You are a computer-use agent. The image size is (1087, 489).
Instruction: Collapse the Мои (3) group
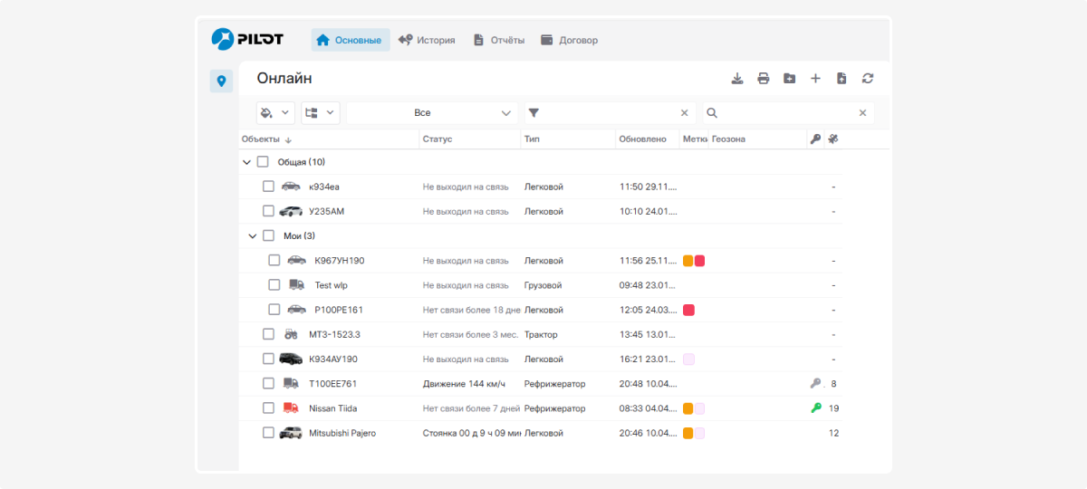[252, 236]
